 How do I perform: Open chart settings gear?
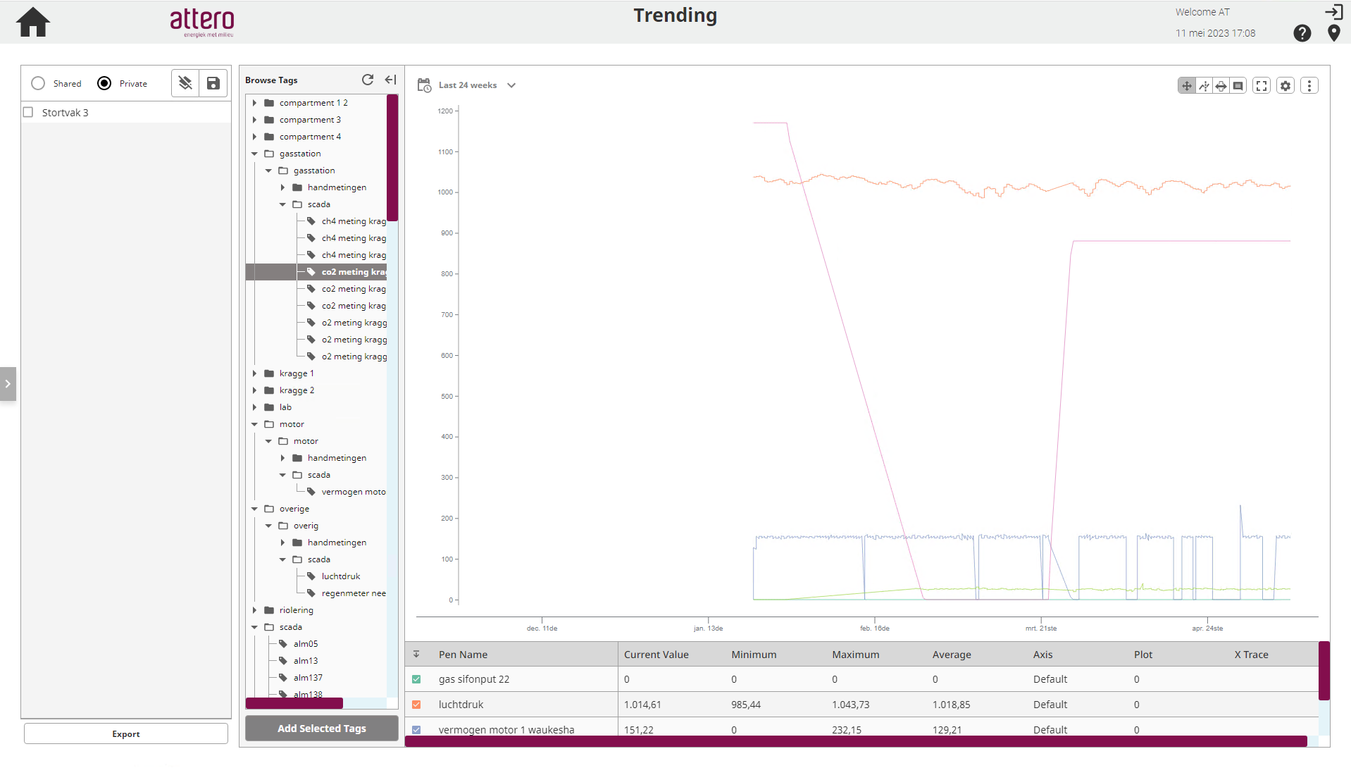1285,86
